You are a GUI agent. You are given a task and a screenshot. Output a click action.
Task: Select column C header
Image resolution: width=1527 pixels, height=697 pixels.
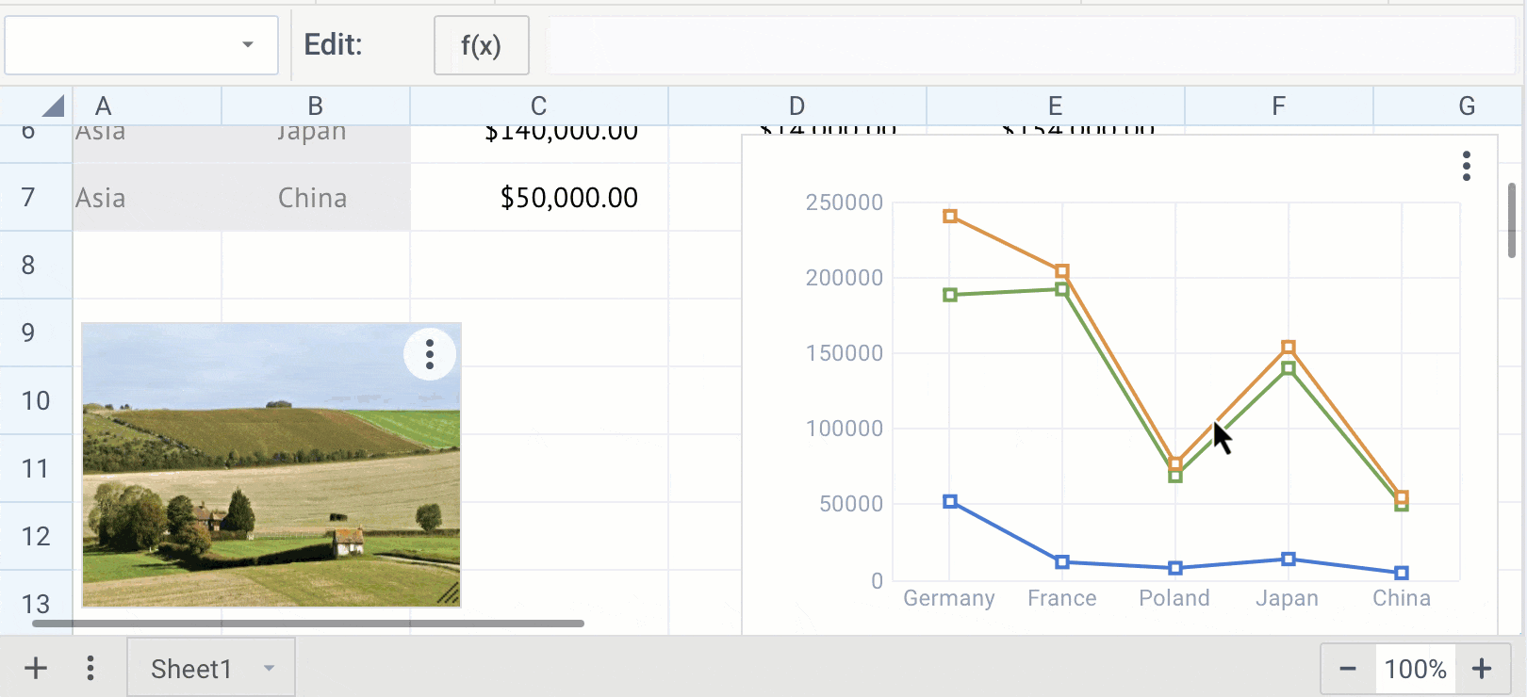click(538, 105)
